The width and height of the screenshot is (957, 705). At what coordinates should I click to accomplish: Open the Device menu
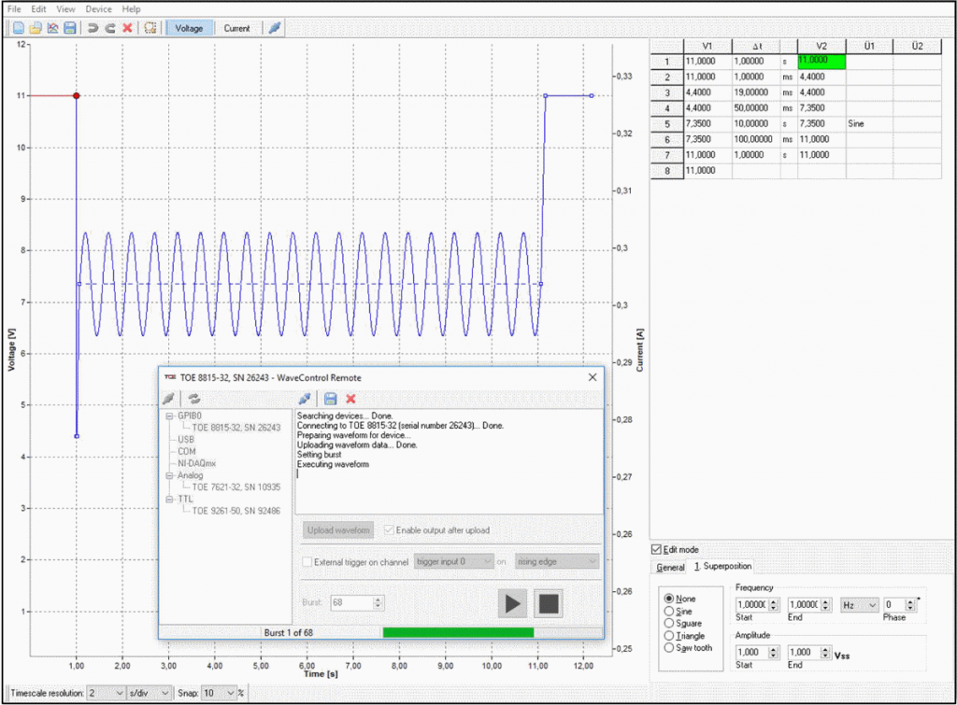pyautogui.click(x=98, y=8)
